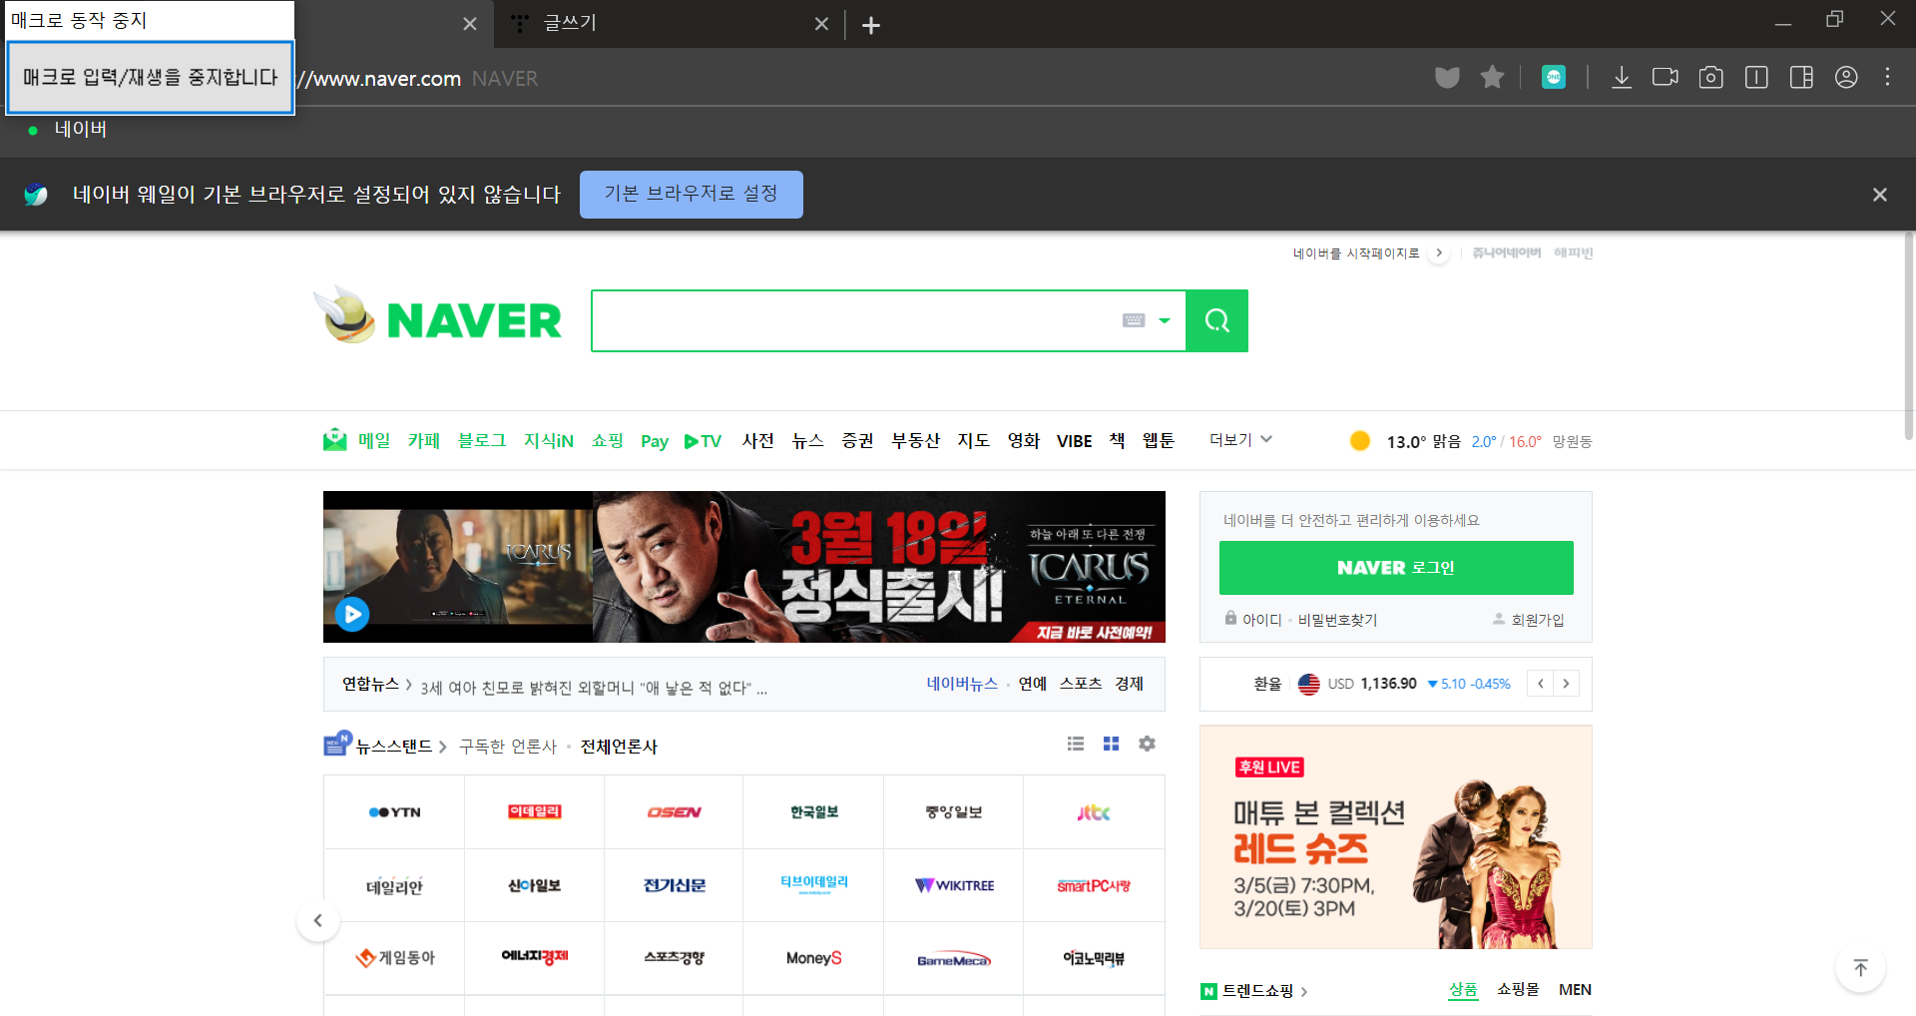This screenshot has width=1916, height=1016.
Task: Select the 구독한 언론사 tab
Action: [x=508, y=747]
